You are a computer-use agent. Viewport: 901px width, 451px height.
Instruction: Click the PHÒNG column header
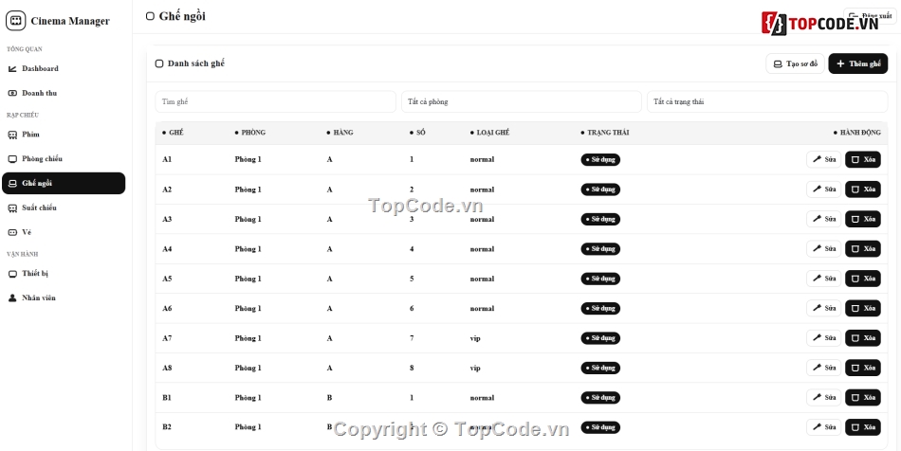pos(250,133)
